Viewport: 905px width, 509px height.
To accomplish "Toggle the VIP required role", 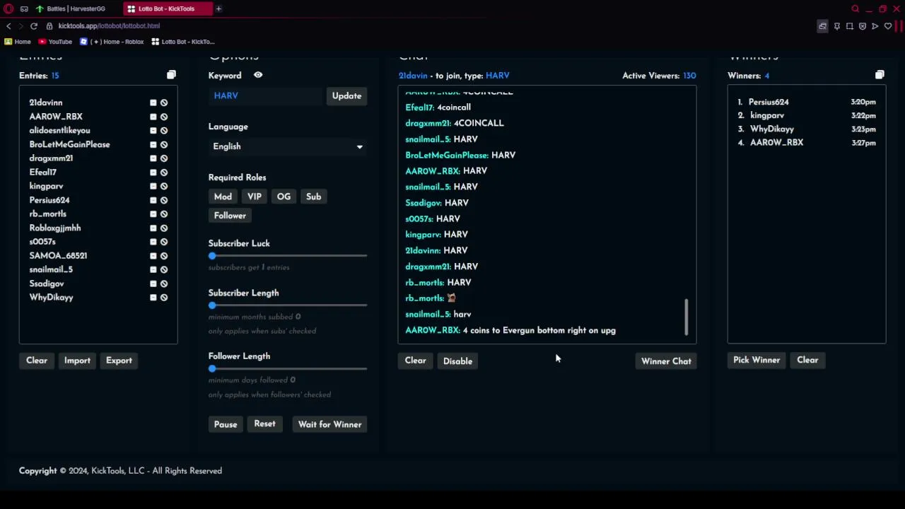I will (x=255, y=197).
